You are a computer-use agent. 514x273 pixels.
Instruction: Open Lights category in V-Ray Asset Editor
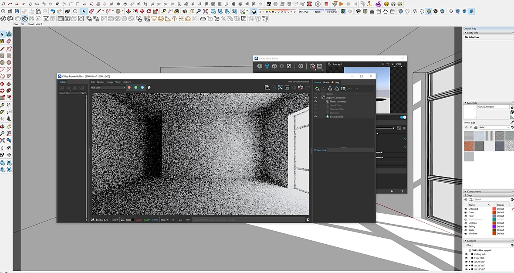pyautogui.click(x=267, y=66)
